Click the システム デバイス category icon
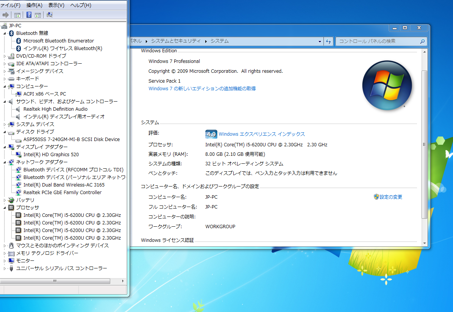The image size is (453, 312). point(11,124)
